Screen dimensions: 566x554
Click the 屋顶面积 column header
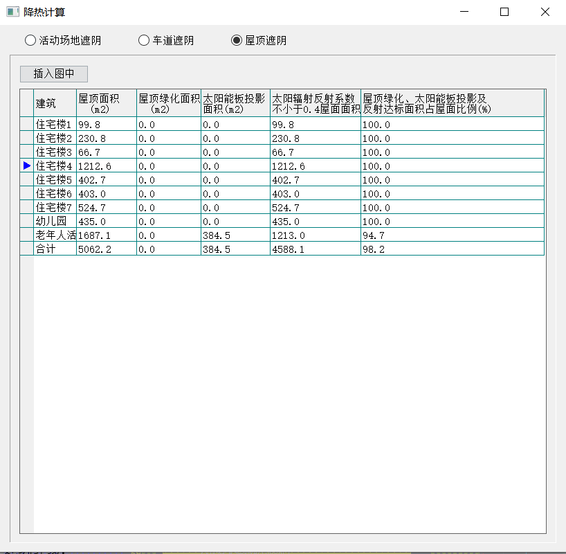point(106,103)
